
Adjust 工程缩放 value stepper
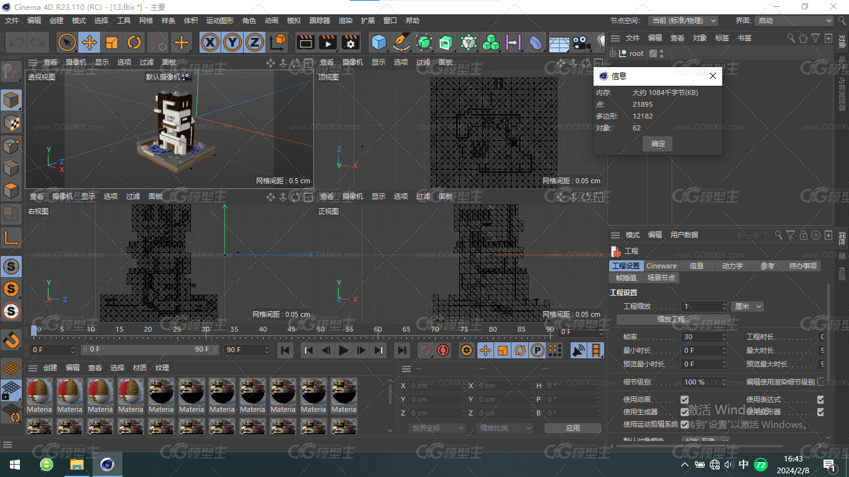point(724,306)
